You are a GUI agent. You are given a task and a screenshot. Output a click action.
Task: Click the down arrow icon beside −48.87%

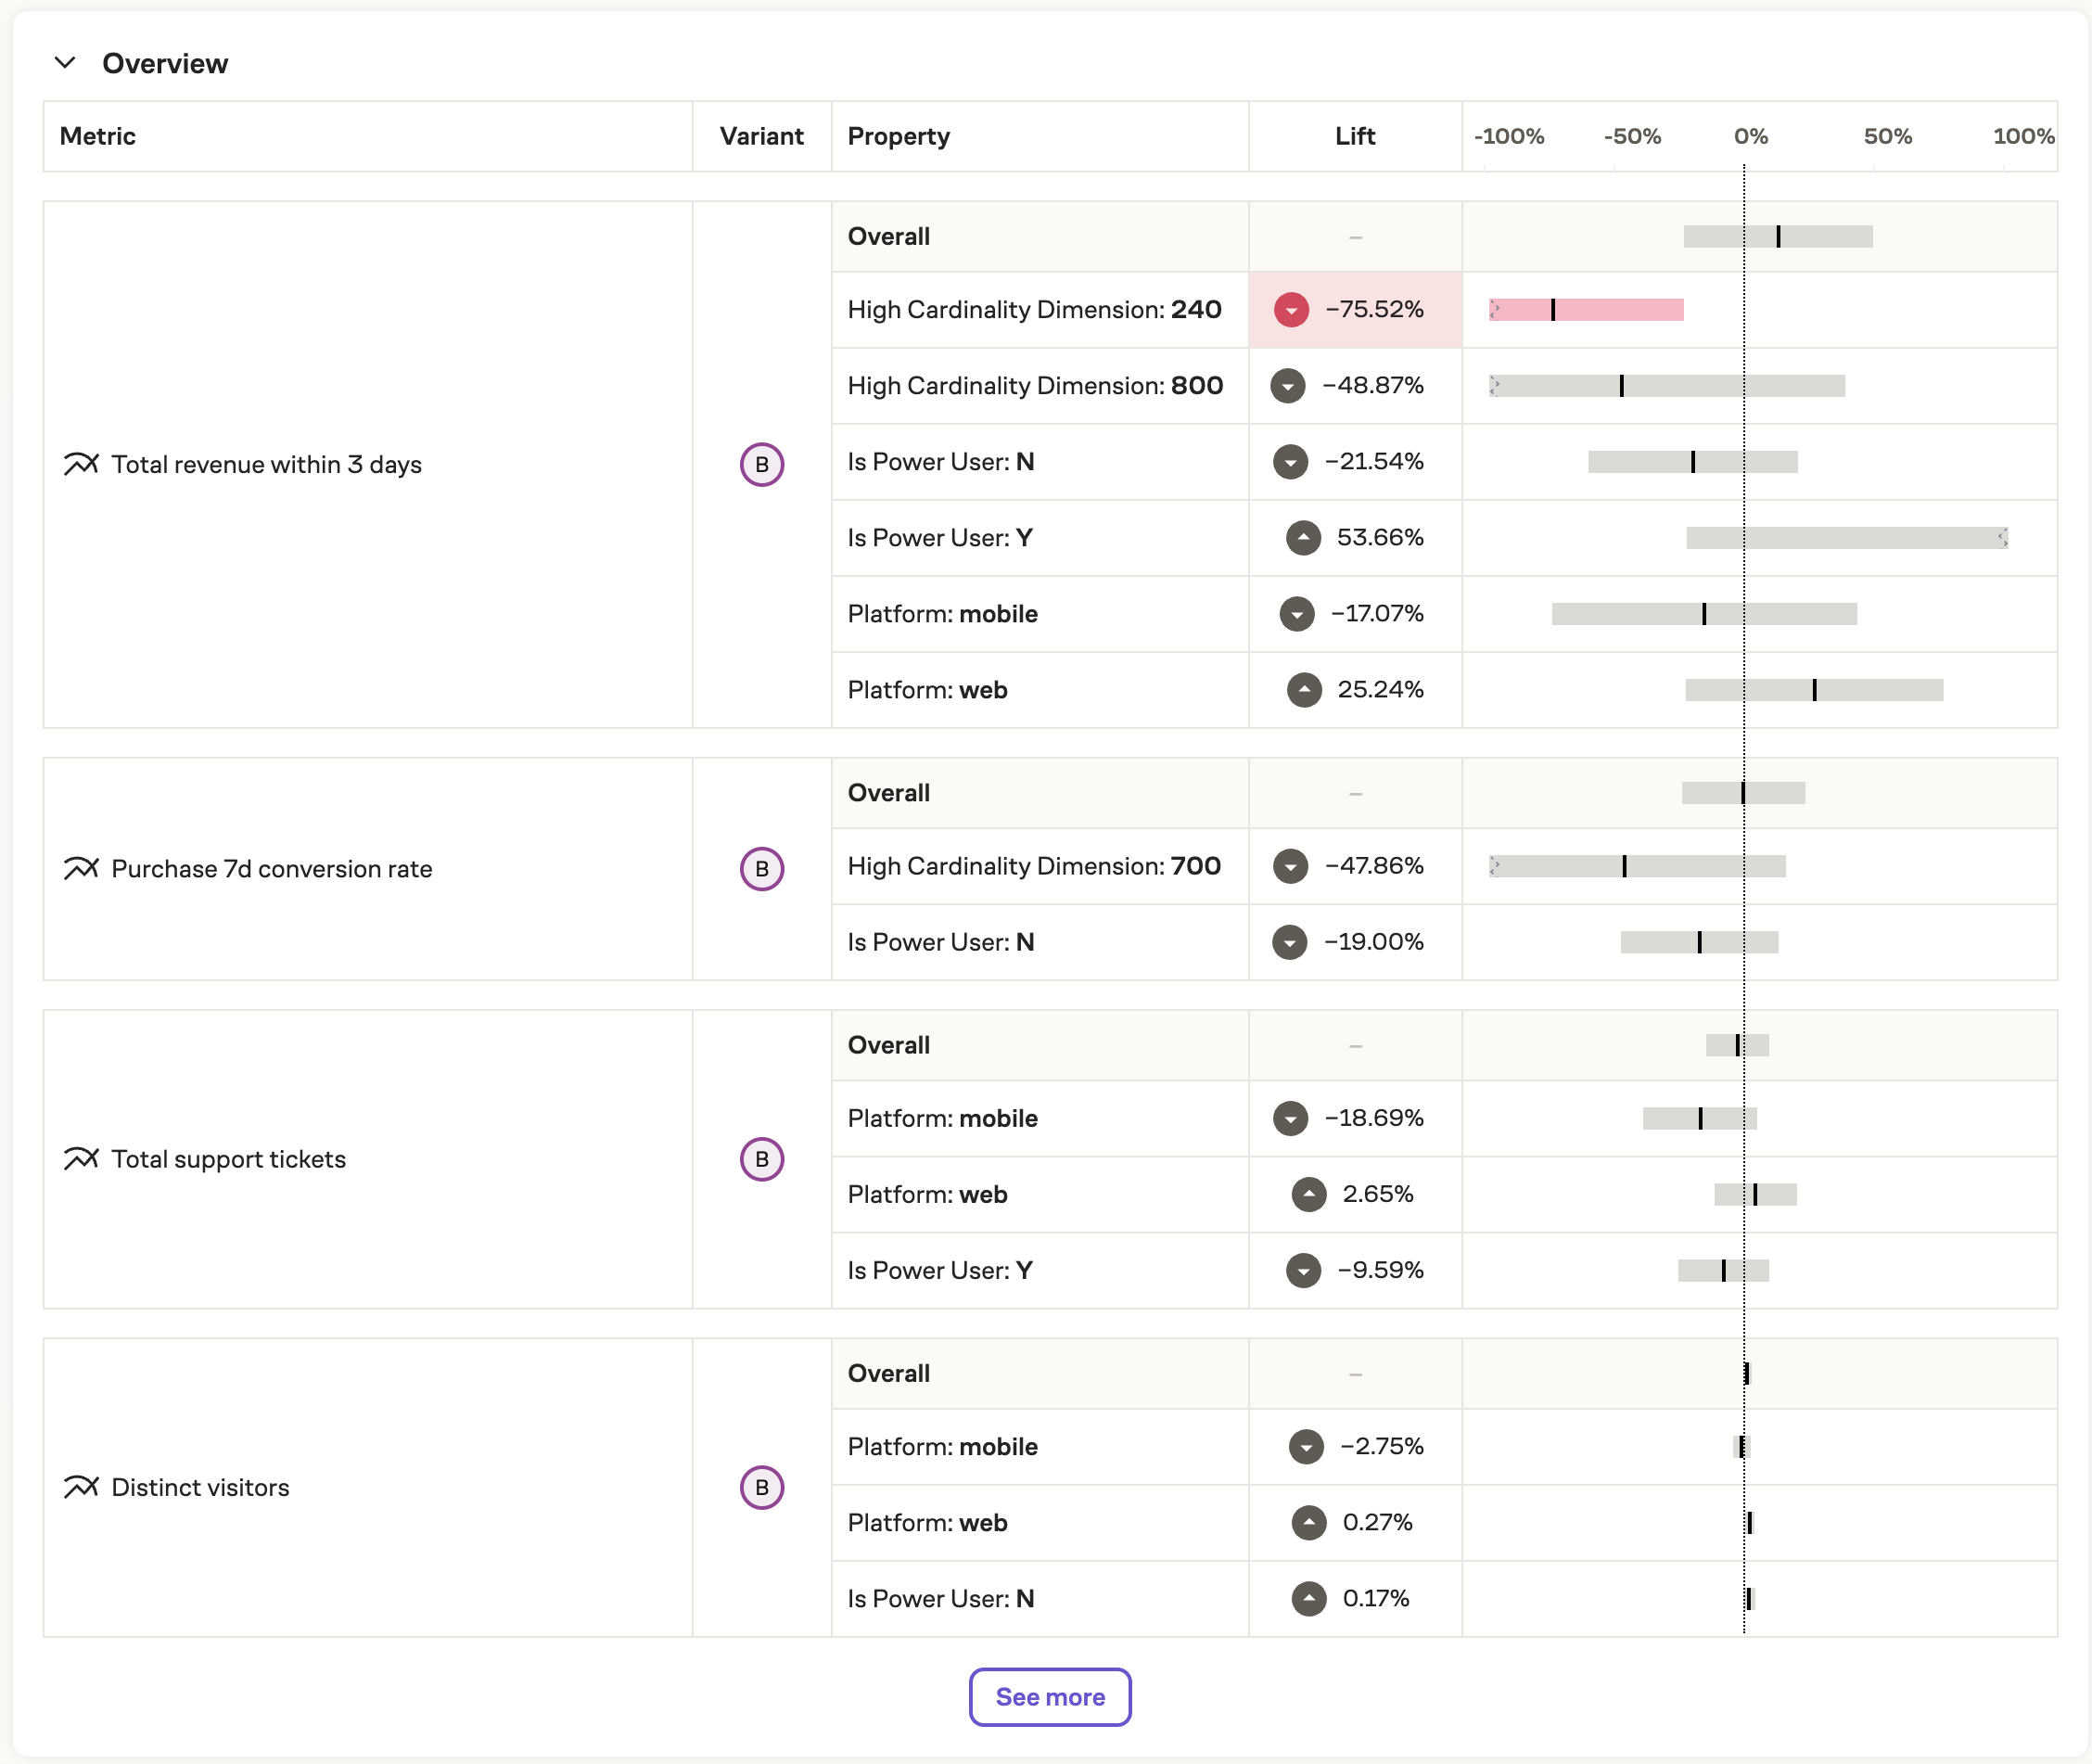(1288, 386)
